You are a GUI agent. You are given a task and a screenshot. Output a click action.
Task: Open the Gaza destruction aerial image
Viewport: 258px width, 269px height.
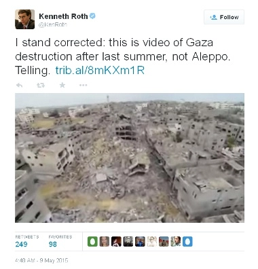(x=130, y=158)
